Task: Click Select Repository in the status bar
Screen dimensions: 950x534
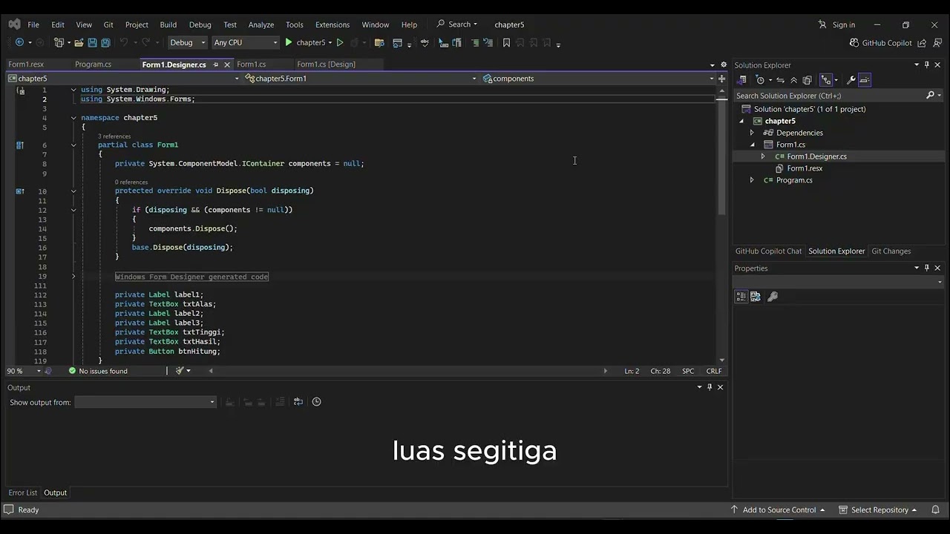Action: (x=877, y=510)
